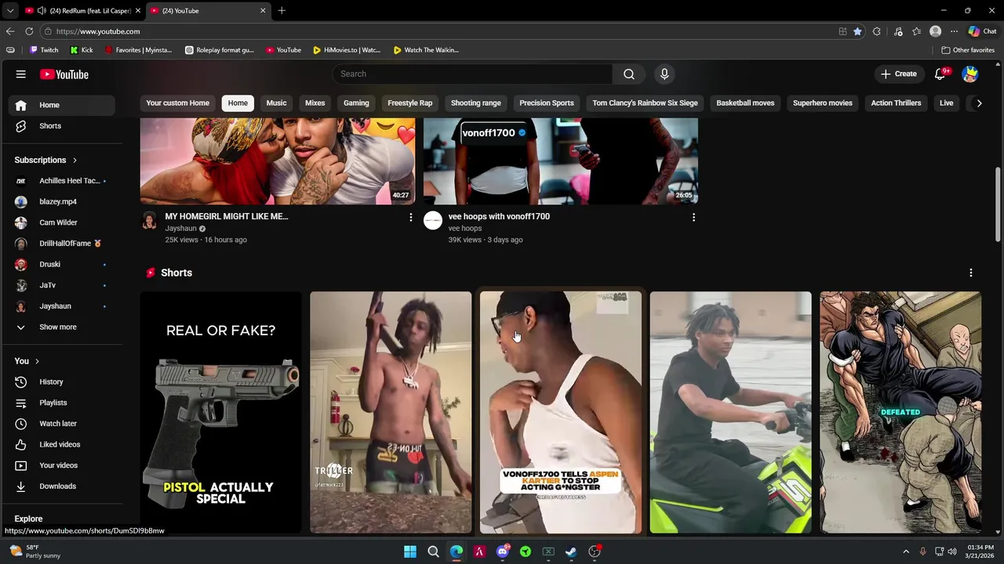Open the DEFEATED manga Short

click(900, 412)
